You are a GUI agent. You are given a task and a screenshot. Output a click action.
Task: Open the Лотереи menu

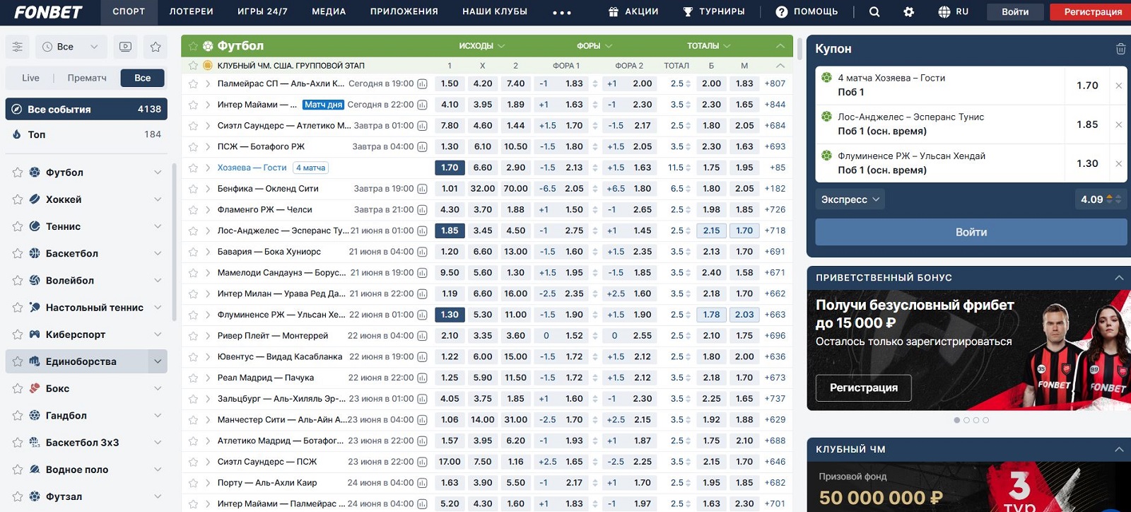[192, 12]
